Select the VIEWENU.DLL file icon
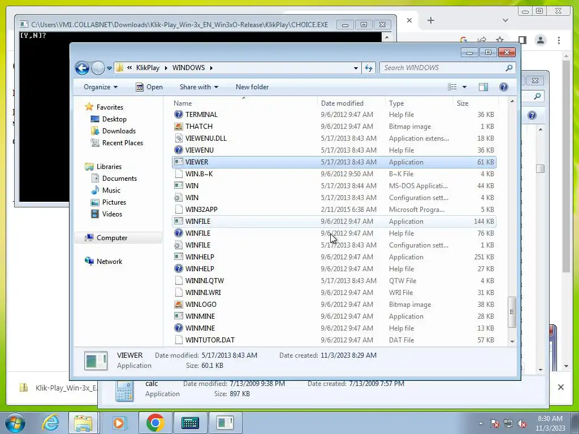 [178, 138]
